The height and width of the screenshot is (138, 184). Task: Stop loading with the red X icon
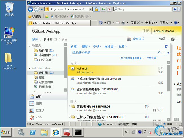(x=109, y=9)
